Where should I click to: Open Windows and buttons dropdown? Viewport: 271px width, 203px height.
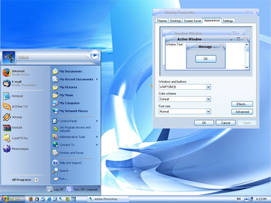pyautogui.click(x=209, y=87)
